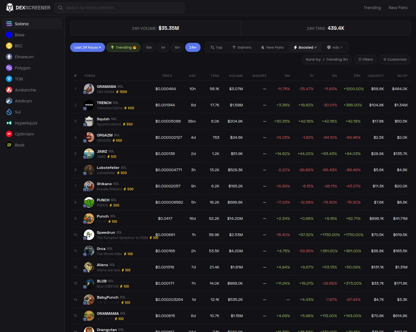The height and width of the screenshot is (332, 416).
Task: Open the Filters panel
Action: tap(366, 59)
